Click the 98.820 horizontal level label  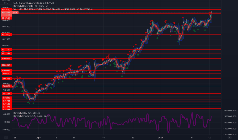point(7,86)
